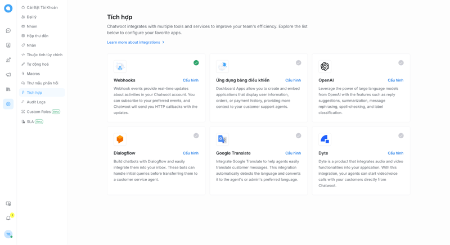
Task: Click the OpenAI logo icon
Action: 325,66
